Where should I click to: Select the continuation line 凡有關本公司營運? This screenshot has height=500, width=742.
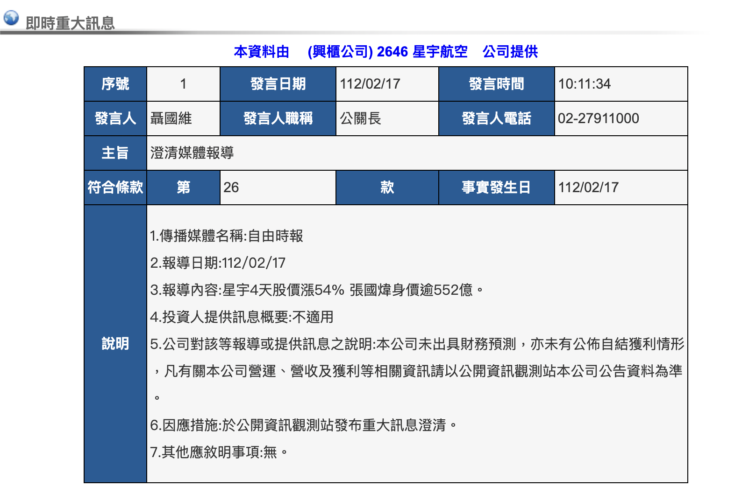tap(417, 371)
